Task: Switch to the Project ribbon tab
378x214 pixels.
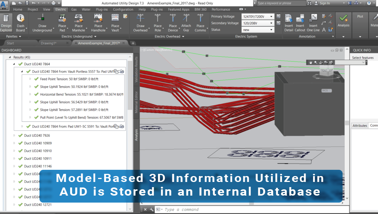Action: pyautogui.click(x=33, y=9)
